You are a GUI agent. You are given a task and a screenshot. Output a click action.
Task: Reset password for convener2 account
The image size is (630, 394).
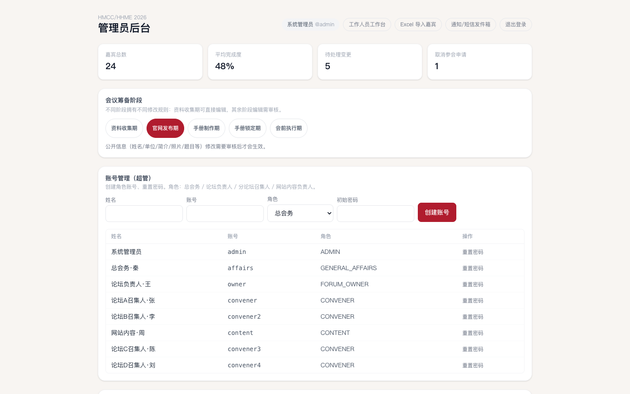(x=472, y=317)
